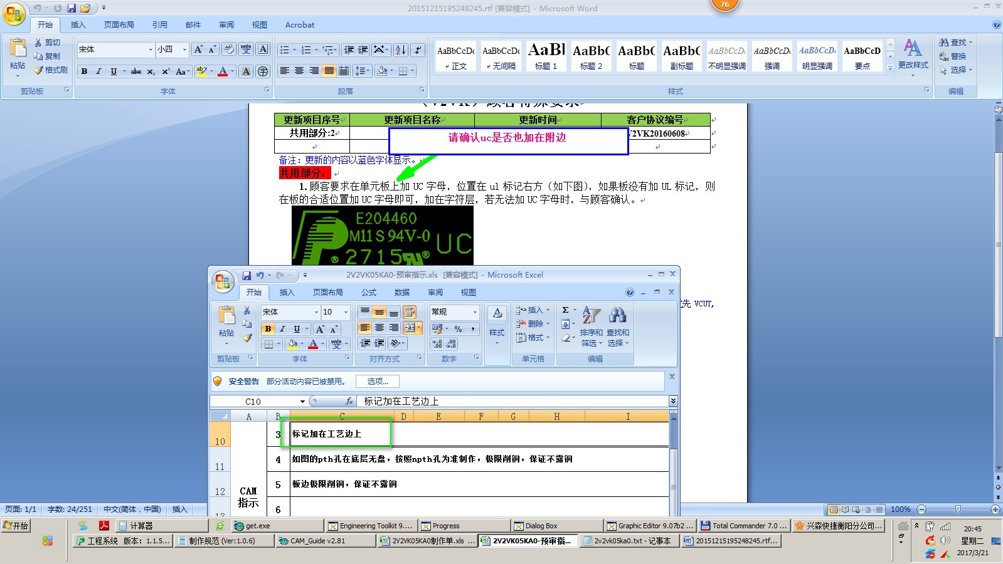Click Word zoom slider handle
The width and height of the screenshot is (1003, 564).
click(958, 509)
